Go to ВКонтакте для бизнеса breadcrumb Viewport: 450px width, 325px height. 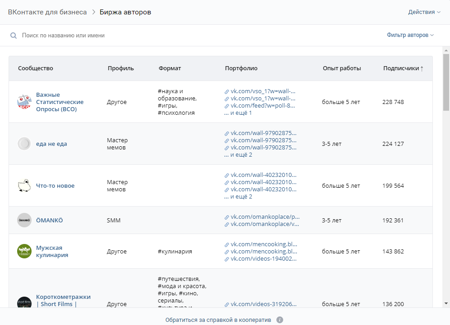(x=47, y=12)
